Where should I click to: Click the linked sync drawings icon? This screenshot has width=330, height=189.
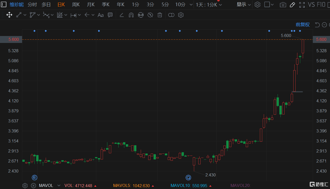click(x=140, y=15)
